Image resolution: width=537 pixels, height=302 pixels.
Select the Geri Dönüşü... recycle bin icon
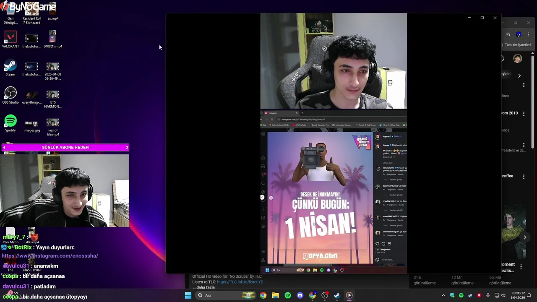[x=10, y=13]
